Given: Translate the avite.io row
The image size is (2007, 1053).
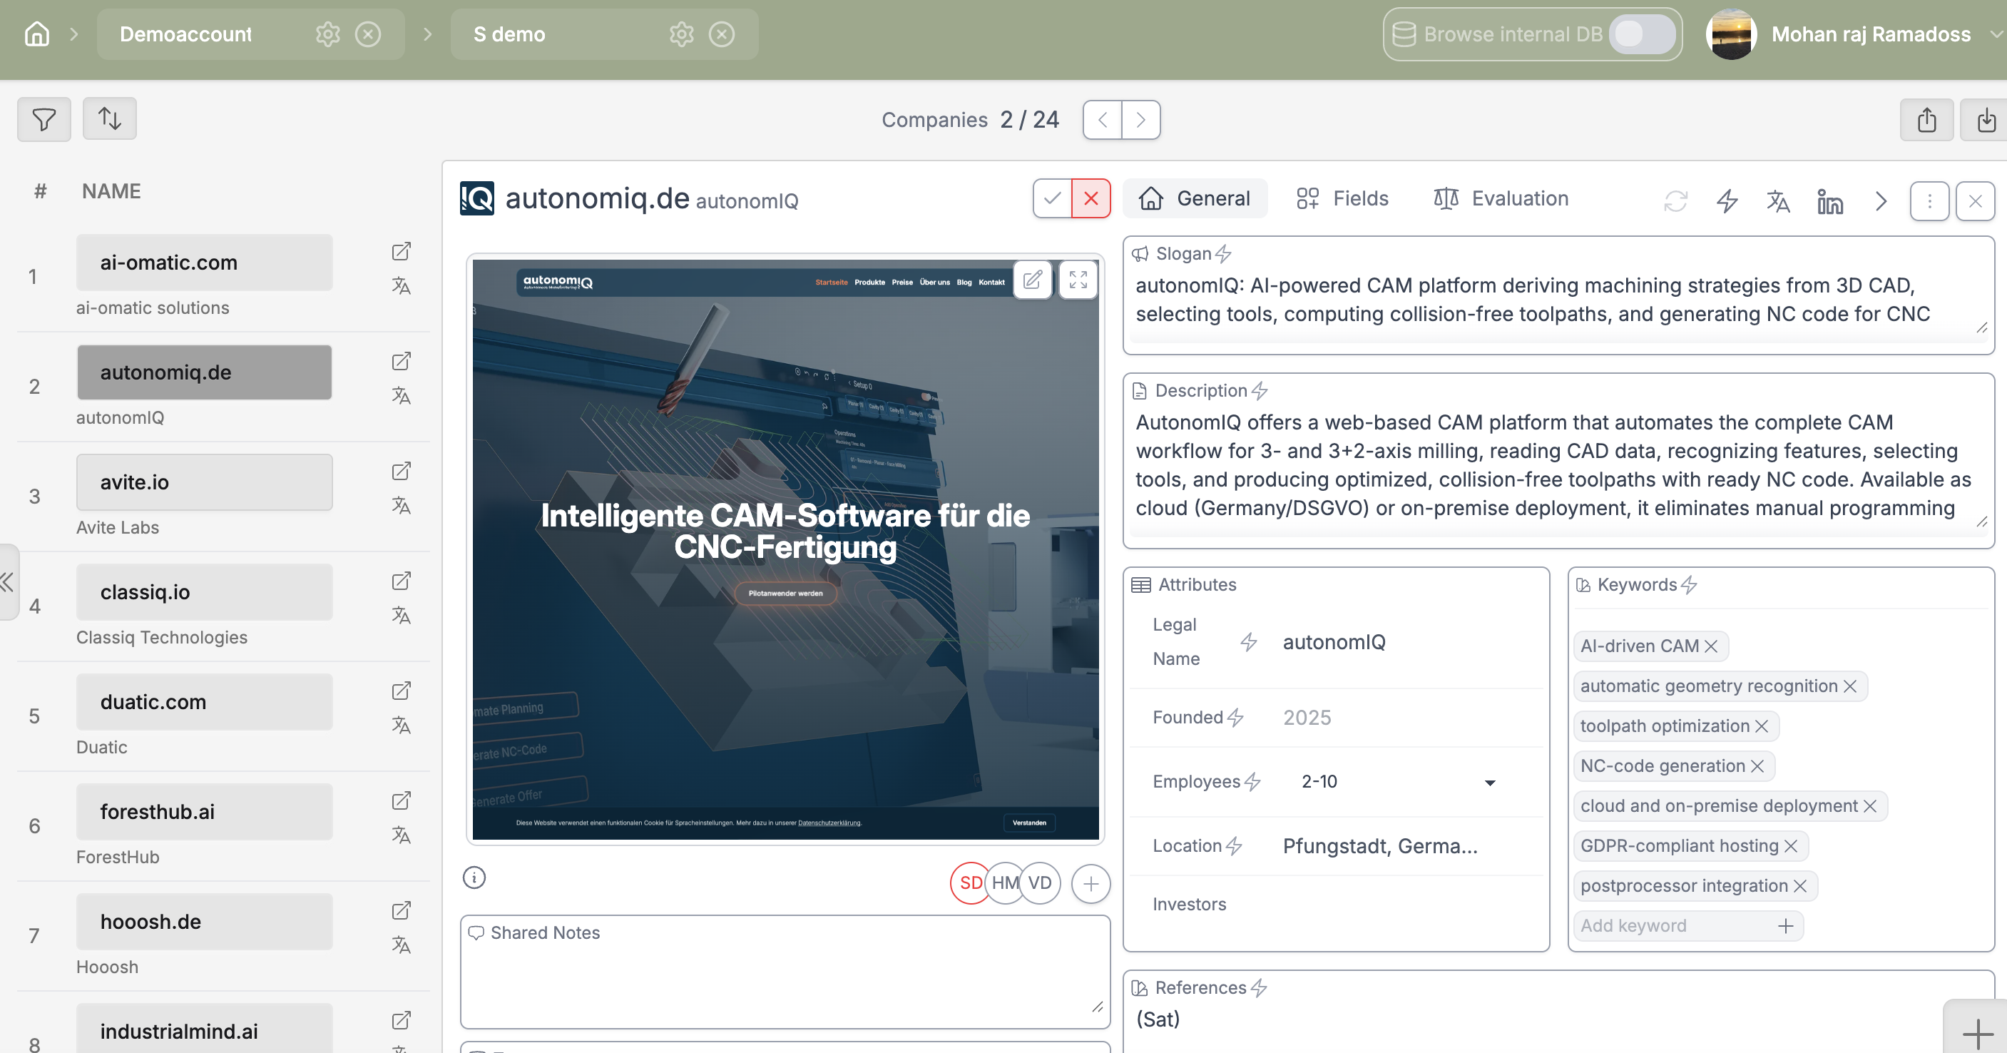Looking at the screenshot, I should (x=400, y=506).
